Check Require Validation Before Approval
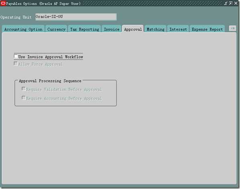The height and width of the screenshot is (189, 240). [24, 89]
